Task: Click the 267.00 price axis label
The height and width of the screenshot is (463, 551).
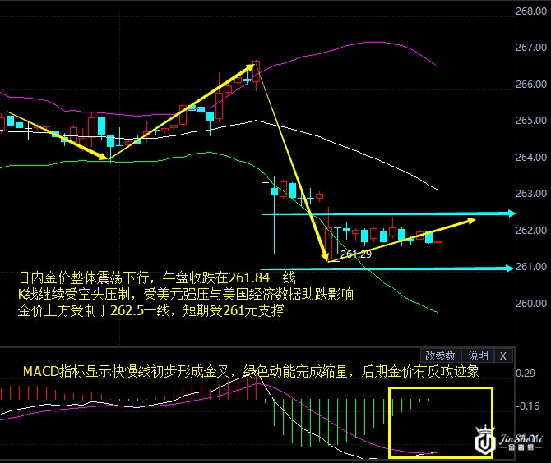Action: coord(531,47)
